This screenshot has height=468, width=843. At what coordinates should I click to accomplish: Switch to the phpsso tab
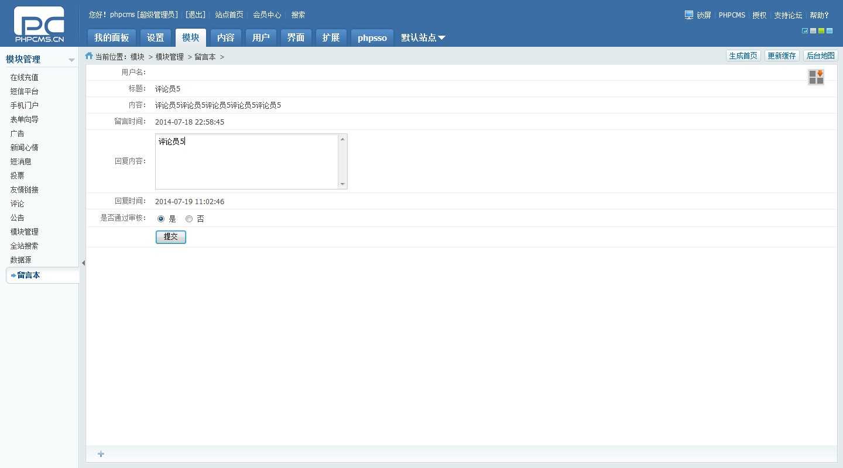tap(372, 37)
